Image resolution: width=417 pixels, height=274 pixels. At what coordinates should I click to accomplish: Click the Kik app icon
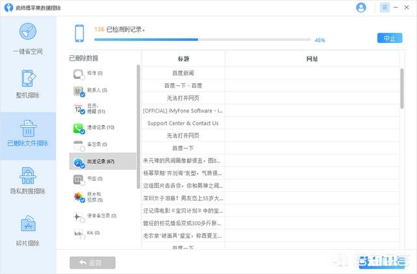pos(78,234)
